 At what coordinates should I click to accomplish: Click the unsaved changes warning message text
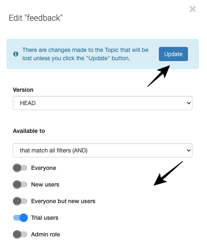click(85, 54)
